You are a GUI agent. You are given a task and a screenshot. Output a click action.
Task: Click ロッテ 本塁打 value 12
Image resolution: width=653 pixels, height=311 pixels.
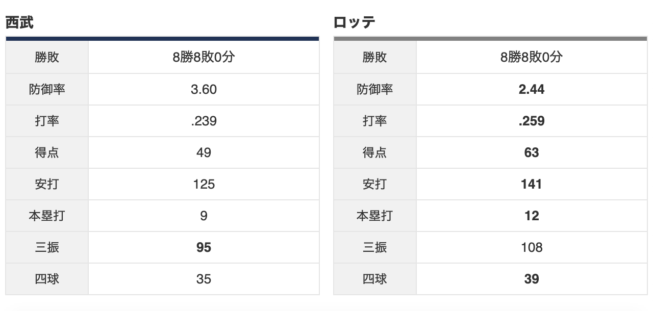[532, 216]
